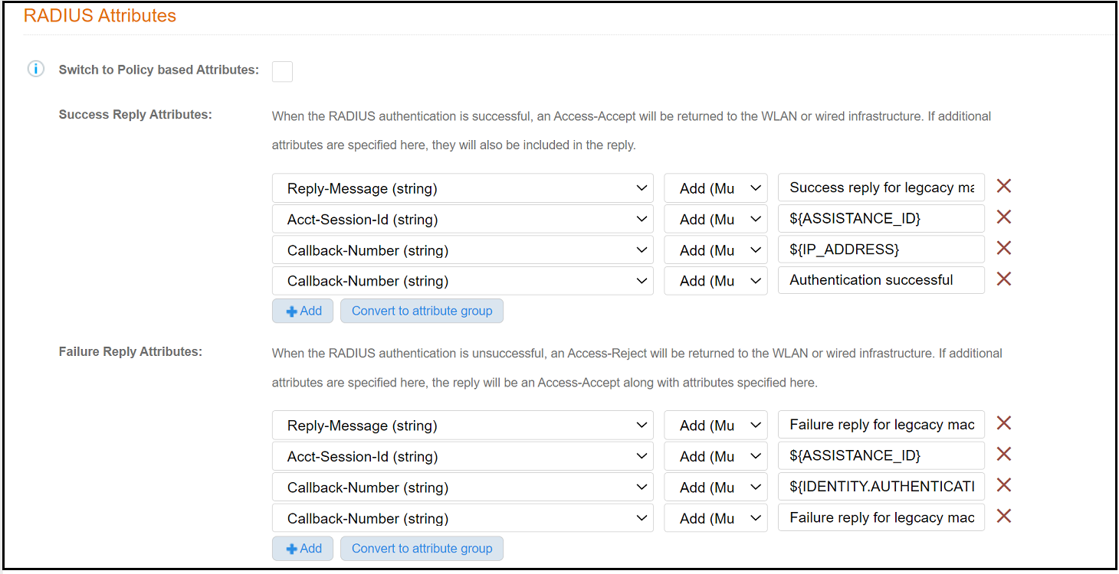Expand the Callback-Number dropdown beside ${IP_ADDRESS}
Screen dimensions: 1119x574
point(463,250)
